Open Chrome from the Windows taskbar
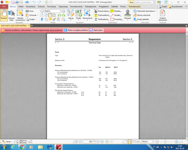This screenshot has width=188, height=150. click(x=22, y=147)
